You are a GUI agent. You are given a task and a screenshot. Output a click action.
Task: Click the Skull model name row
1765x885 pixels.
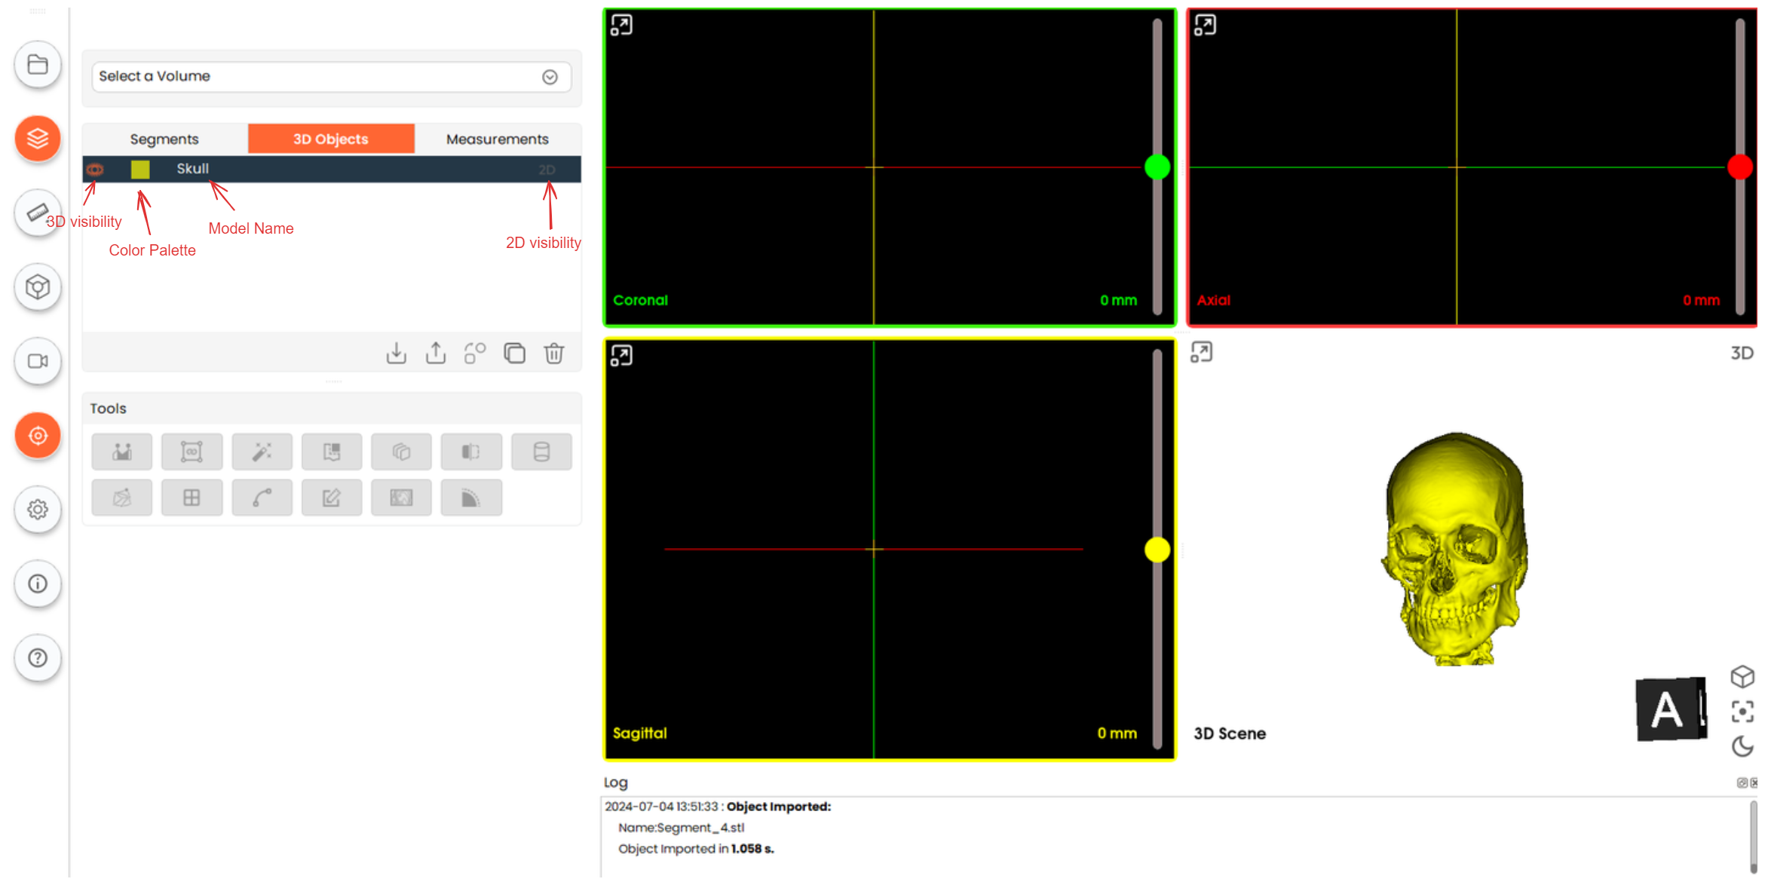click(x=193, y=169)
